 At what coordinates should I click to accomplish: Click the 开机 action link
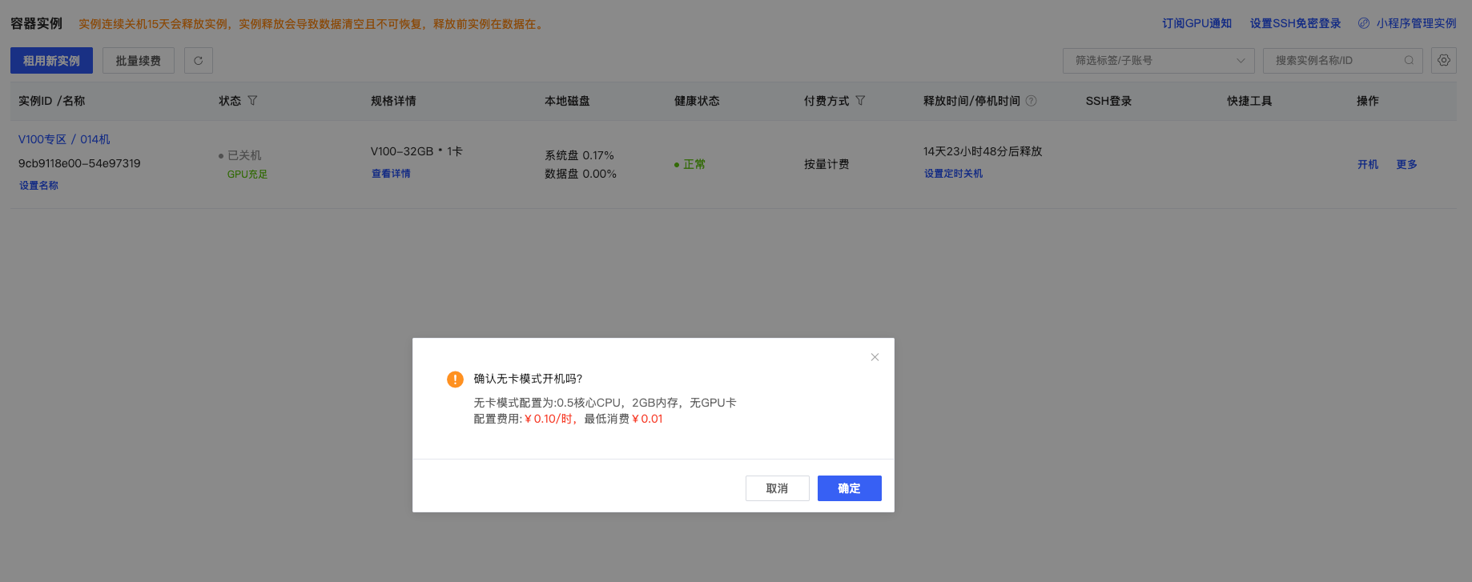pyautogui.click(x=1368, y=164)
